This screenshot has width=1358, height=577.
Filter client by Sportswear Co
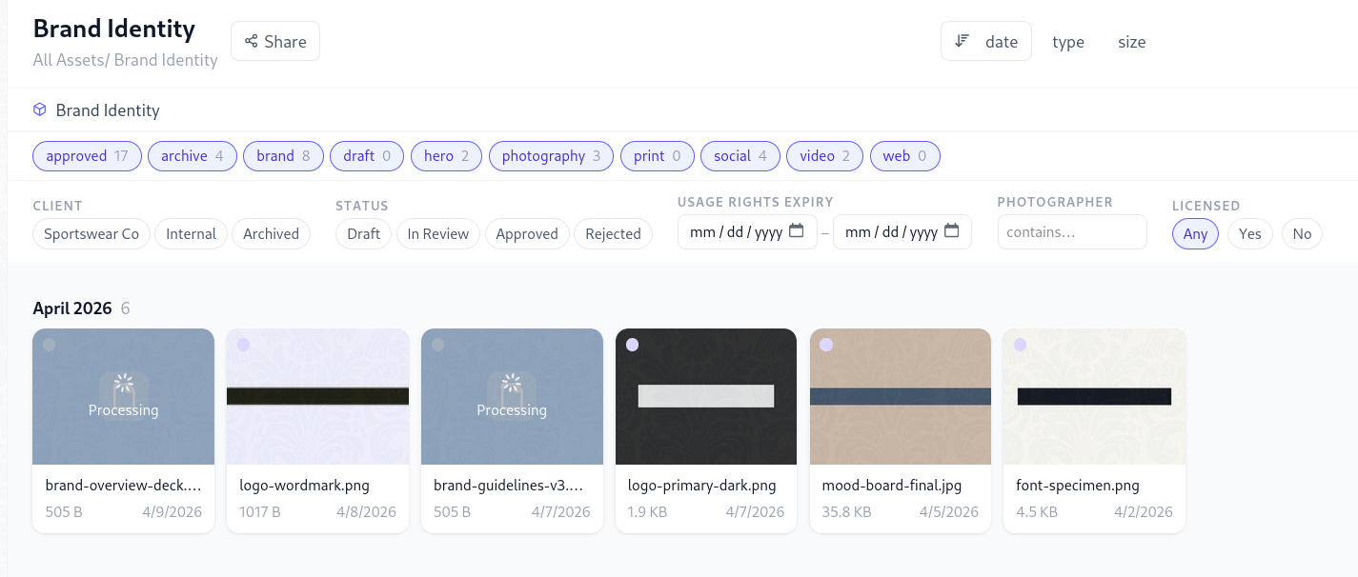point(91,233)
